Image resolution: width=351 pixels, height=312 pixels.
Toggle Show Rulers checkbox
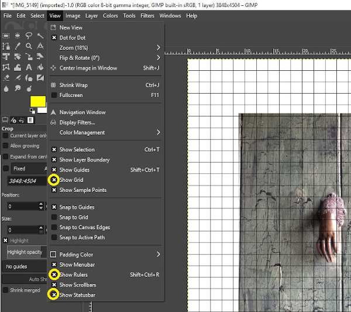coord(54,275)
